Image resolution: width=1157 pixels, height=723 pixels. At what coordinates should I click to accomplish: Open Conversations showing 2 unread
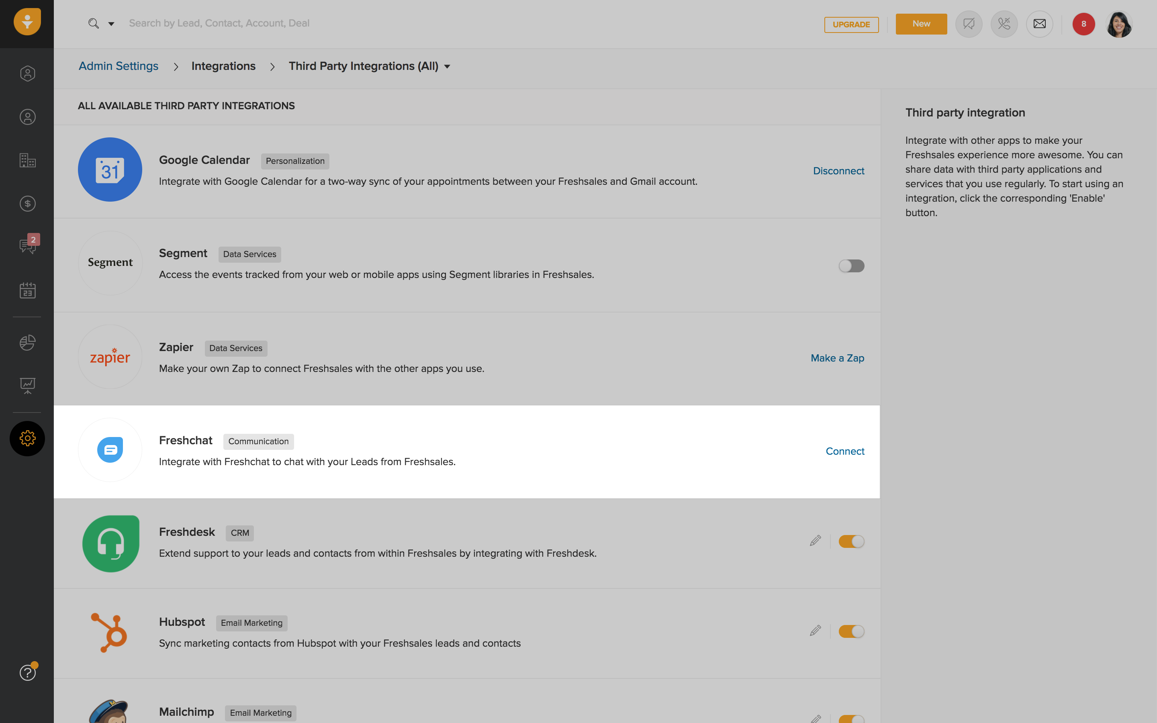[x=27, y=246]
